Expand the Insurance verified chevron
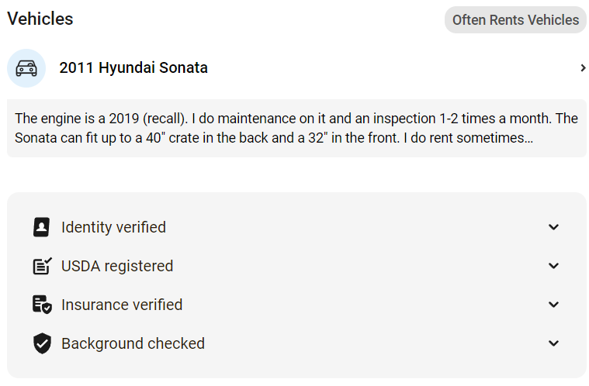589x386 pixels. (x=553, y=304)
